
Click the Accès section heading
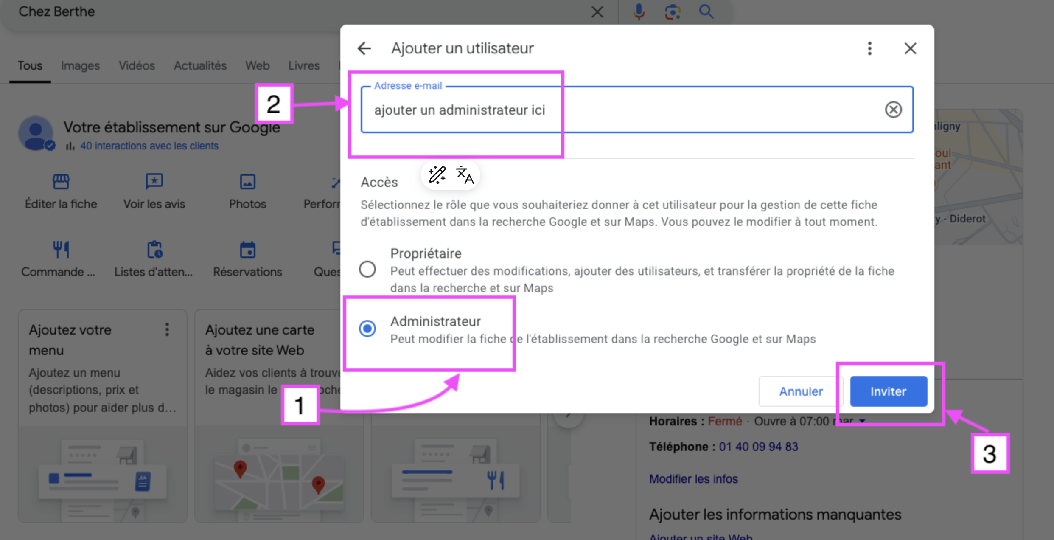click(x=379, y=182)
